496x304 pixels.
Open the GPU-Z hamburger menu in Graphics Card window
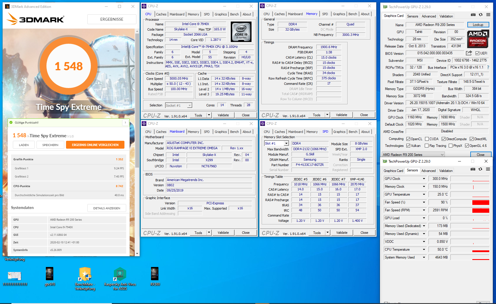tap(488, 15)
